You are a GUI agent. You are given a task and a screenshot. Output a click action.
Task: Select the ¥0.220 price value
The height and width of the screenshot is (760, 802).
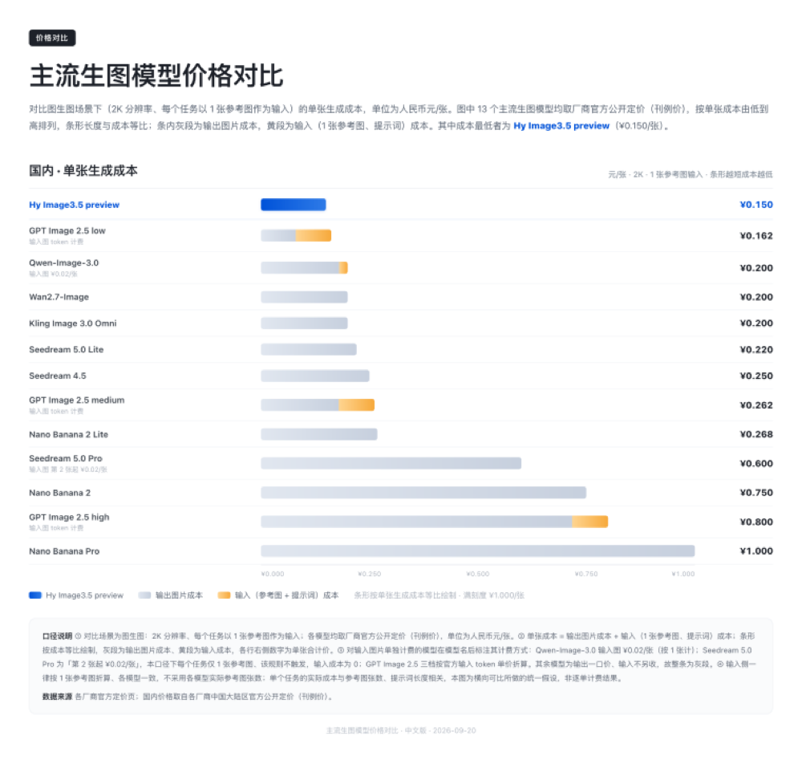[x=756, y=350]
